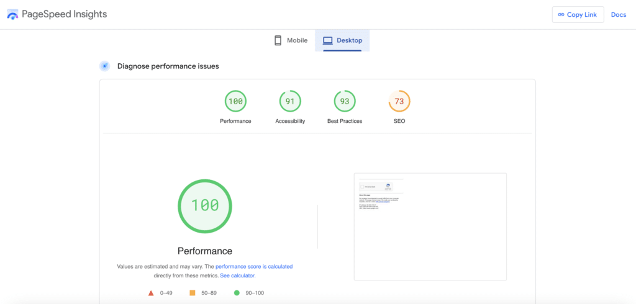Click the 0–49 legend text

[166, 293]
